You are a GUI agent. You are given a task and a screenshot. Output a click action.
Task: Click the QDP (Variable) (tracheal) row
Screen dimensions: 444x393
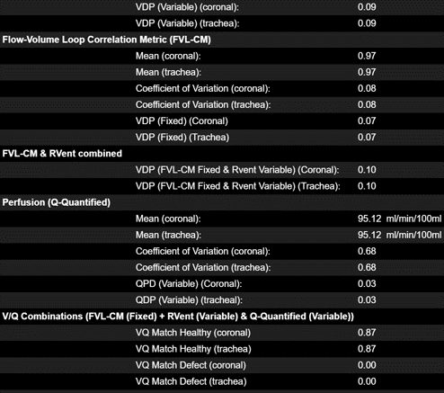222,300
